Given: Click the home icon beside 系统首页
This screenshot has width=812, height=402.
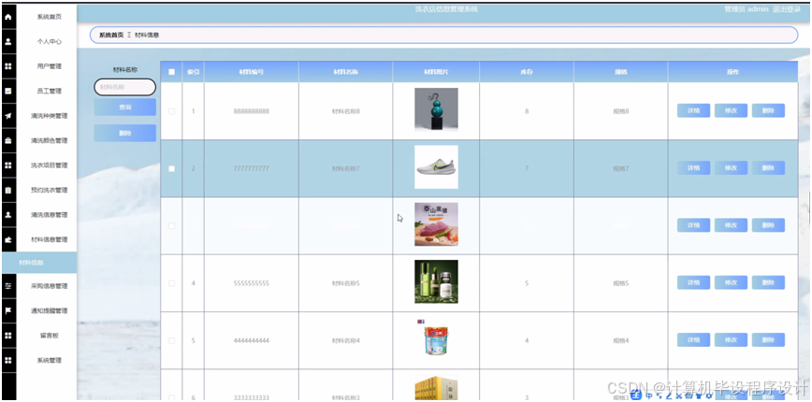Looking at the screenshot, I should tap(7, 17).
